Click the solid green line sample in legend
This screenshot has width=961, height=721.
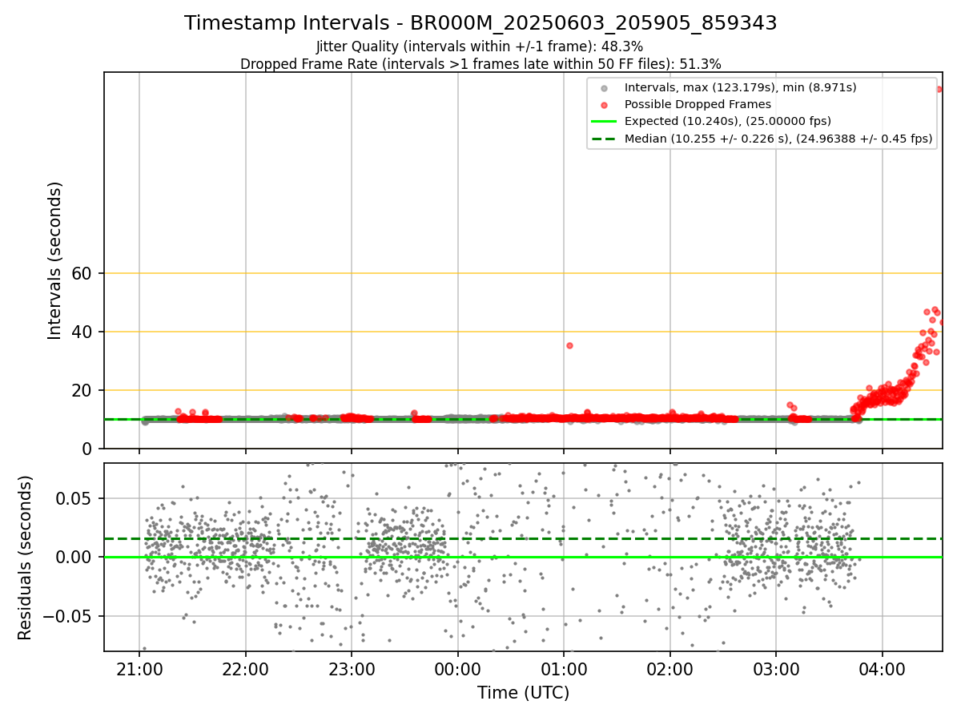605,121
